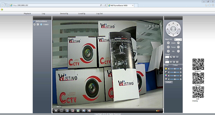The height and width of the screenshot is (115, 215).
Task: Click the Default button
Action: [168, 82]
